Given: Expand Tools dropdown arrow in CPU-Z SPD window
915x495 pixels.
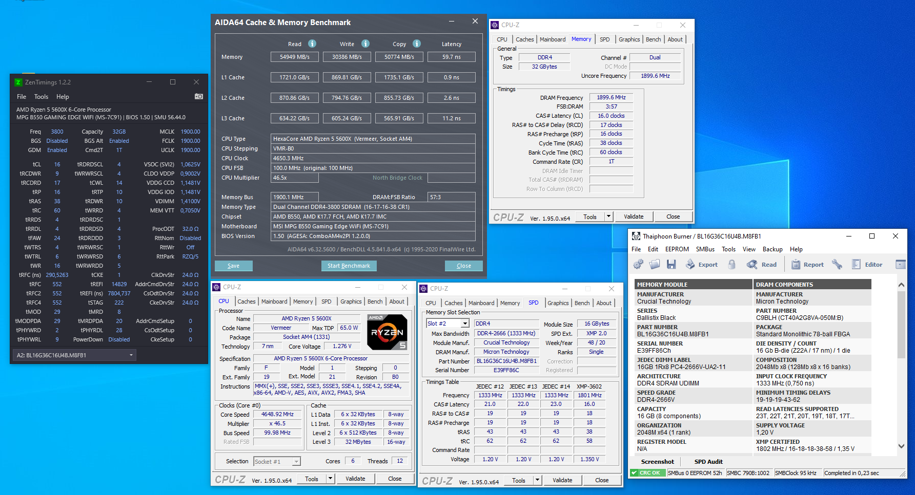Looking at the screenshot, I should 538,480.
